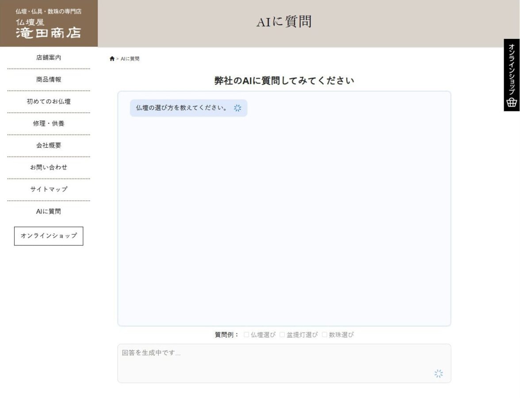Click the spinner in the answer input area

(439, 374)
